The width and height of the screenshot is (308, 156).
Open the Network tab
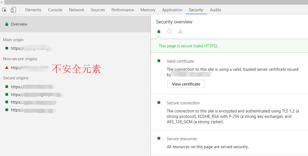[x=77, y=10]
